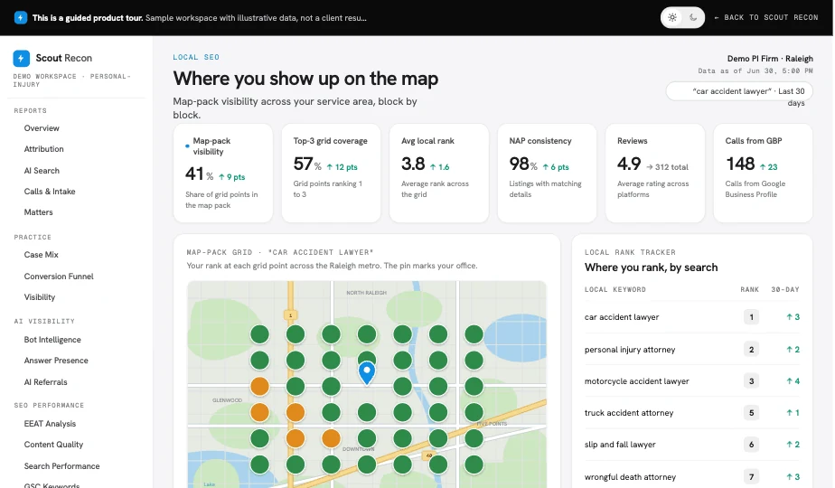Open the Conversion Funnel page
This screenshot has width=835, height=488.
tap(59, 276)
